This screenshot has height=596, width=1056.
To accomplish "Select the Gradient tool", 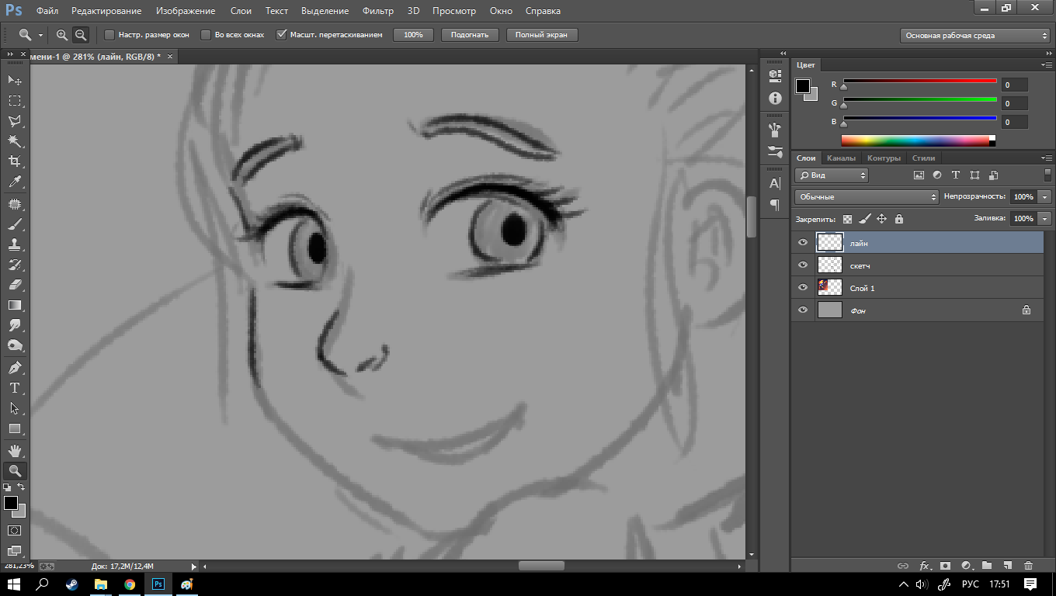I will (15, 305).
